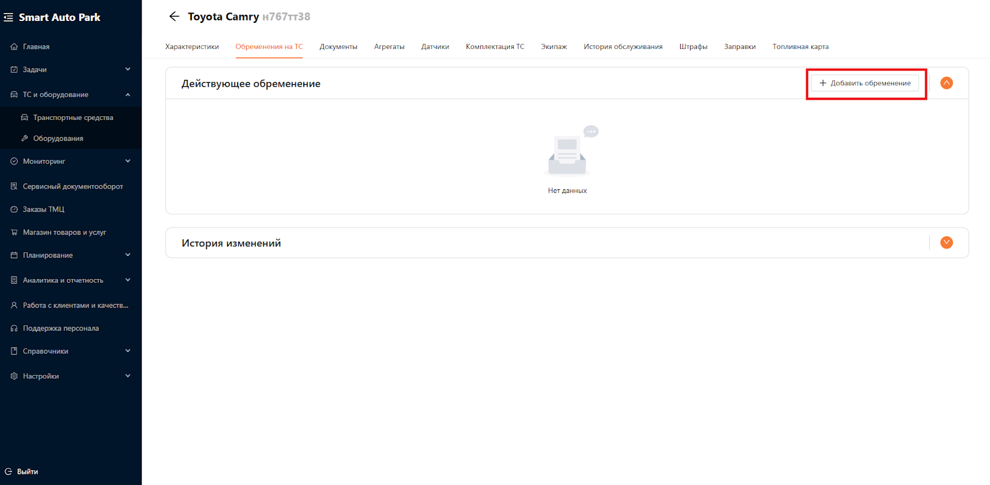Screen dimensions: 990x485
Task: Click the logout icon beside Выйти
Action: click(9, 471)
